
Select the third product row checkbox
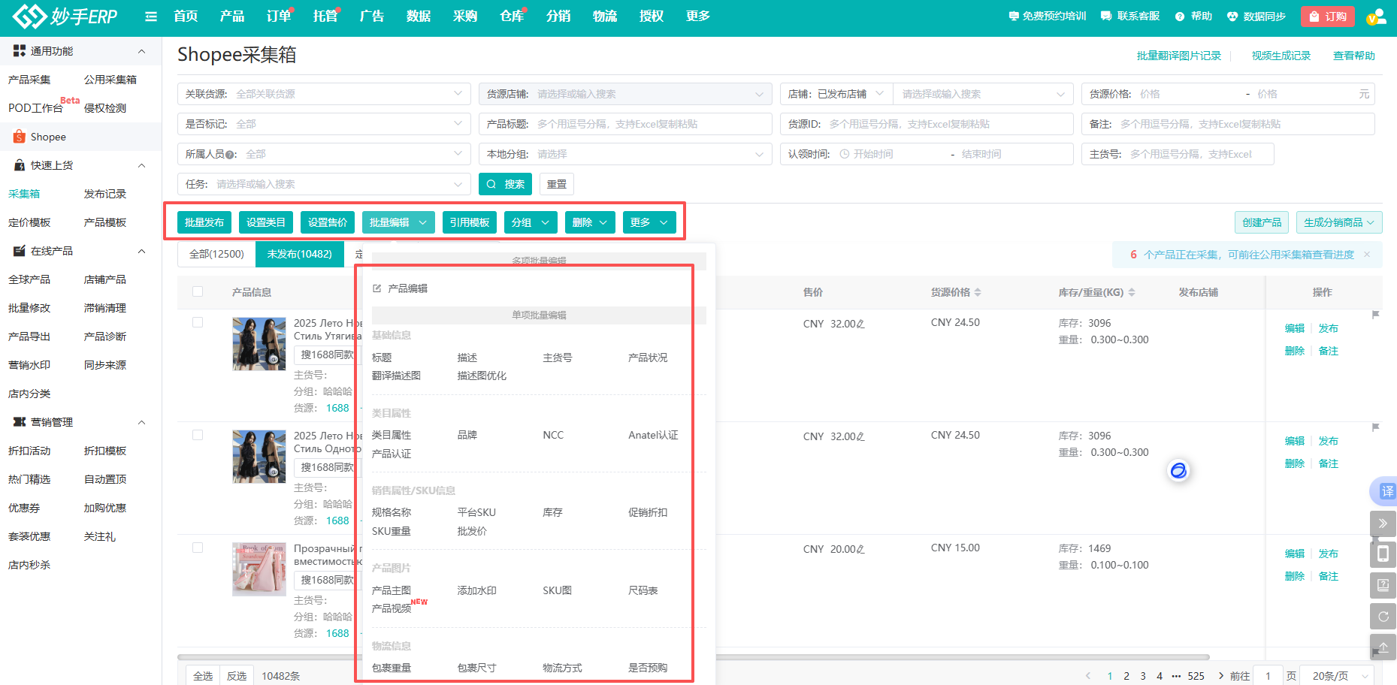[198, 548]
